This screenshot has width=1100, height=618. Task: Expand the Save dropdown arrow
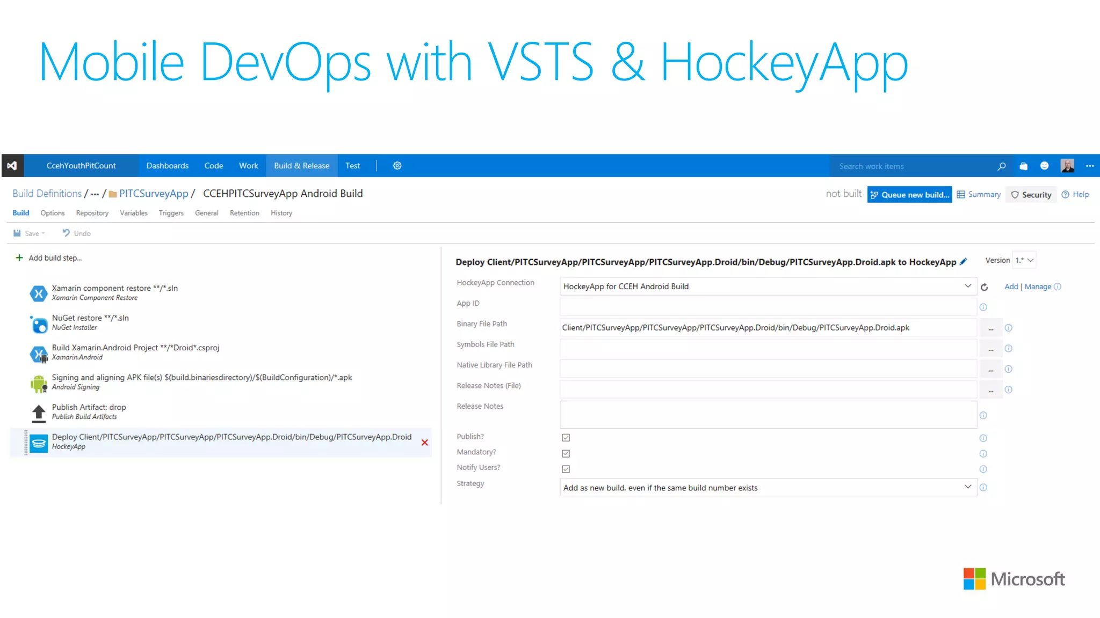[44, 233]
